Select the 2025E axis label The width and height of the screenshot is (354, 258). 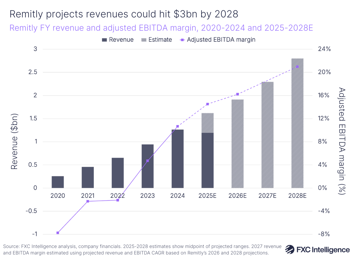tap(207, 195)
